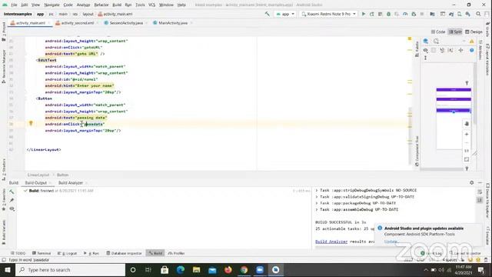
Task: Open the Tools menu
Action: click(x=140, y=5)
